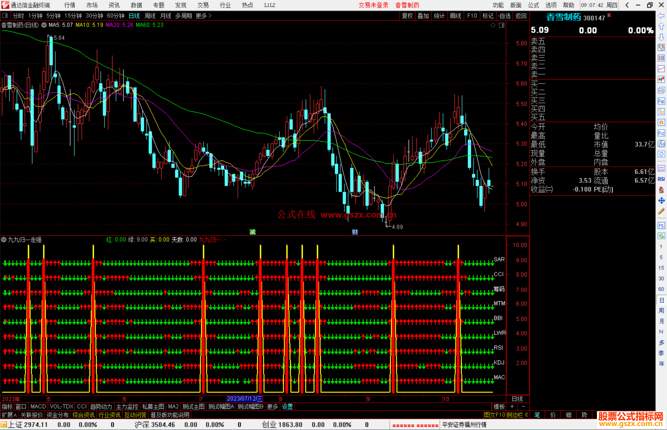Click the four-arrow move icon in sidebar
Image resolution: width=667 pixels, height=430 pixels.
[661, 201]
